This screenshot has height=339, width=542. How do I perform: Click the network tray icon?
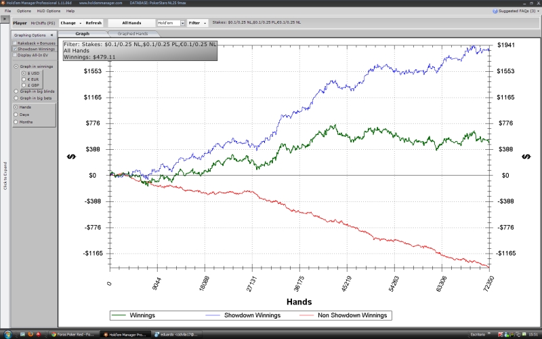[x=518, y=334]
